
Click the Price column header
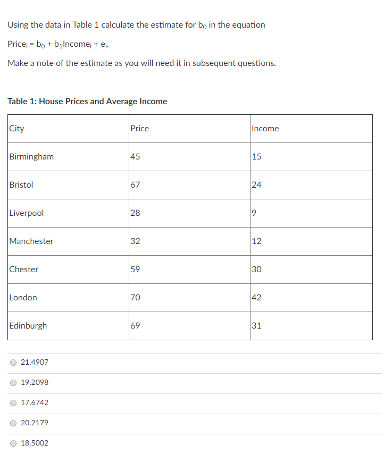[x=139, y=128]
